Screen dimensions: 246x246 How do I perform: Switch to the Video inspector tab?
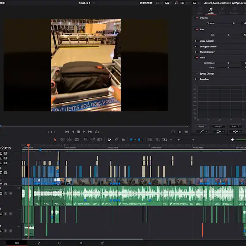199,11
